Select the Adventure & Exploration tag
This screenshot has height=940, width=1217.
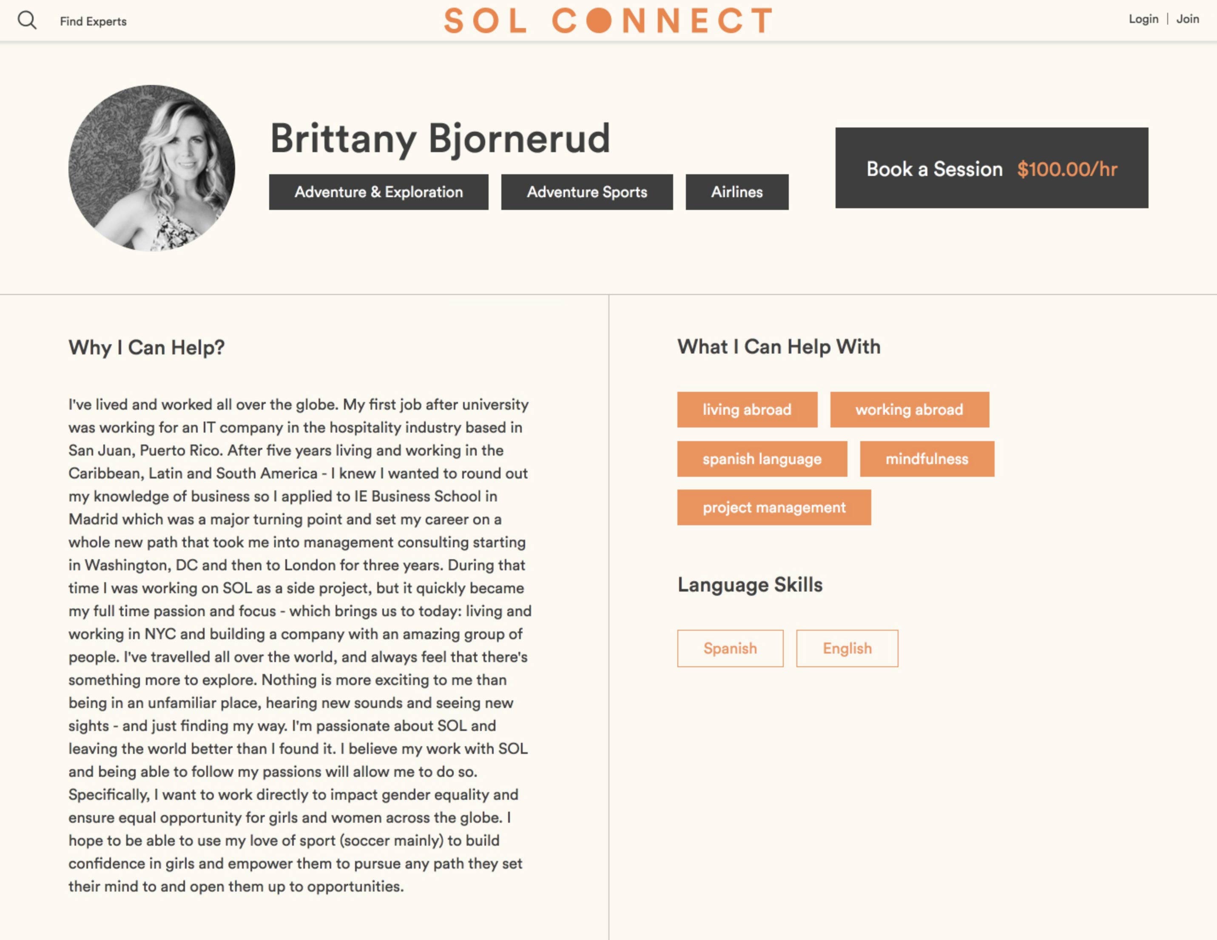pyautogui.click(x=378, y=192)
